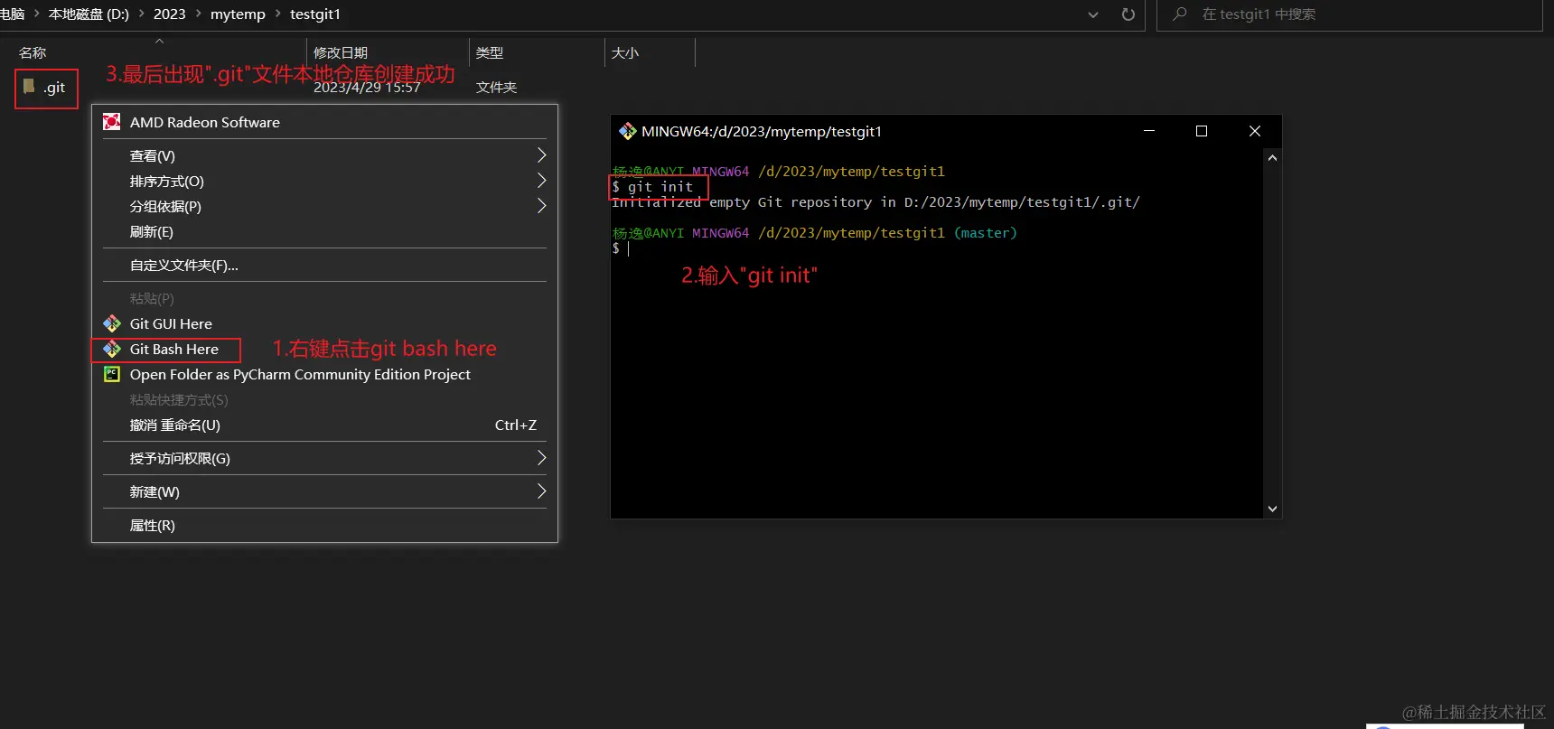Viewport: 1554px width, 729px height.
Task: Minimize the MINGW64 terminal window
Action: tap(1149, 131)
